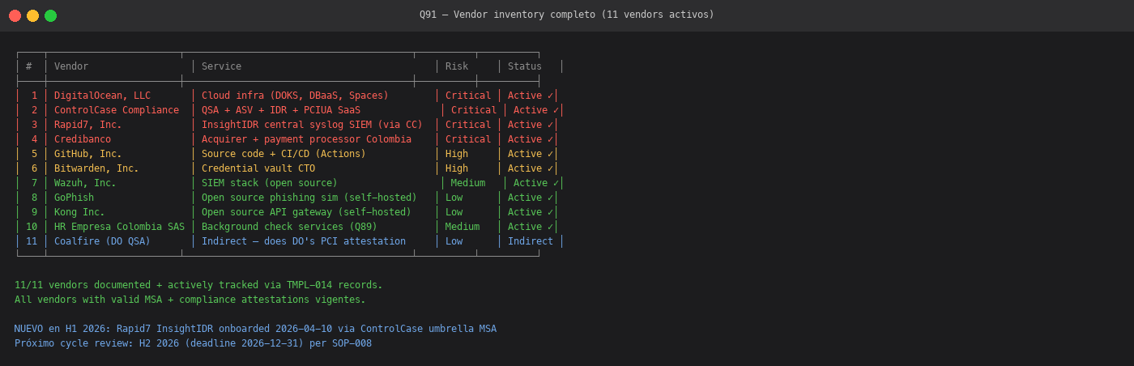Click vendor name 'Credibanco'
Image resolution: width=1134 pixels, height=366 pixels.
click(x=83, y=139)
